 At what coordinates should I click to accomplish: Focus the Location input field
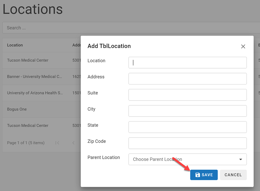[x=188, y=63]
